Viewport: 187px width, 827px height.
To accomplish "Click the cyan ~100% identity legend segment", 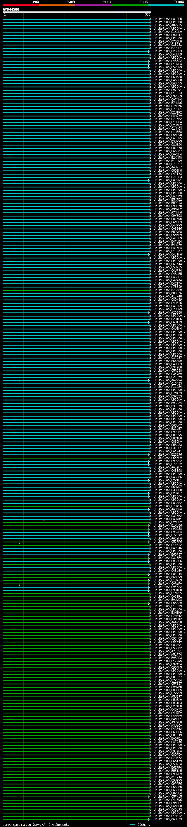I will pos(166,5).
